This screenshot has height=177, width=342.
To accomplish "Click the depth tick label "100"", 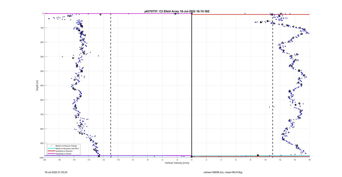I will point(42,28).
